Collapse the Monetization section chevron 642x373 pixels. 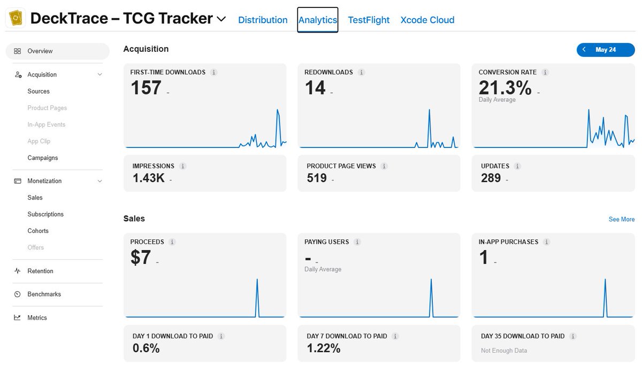[100, 181]
